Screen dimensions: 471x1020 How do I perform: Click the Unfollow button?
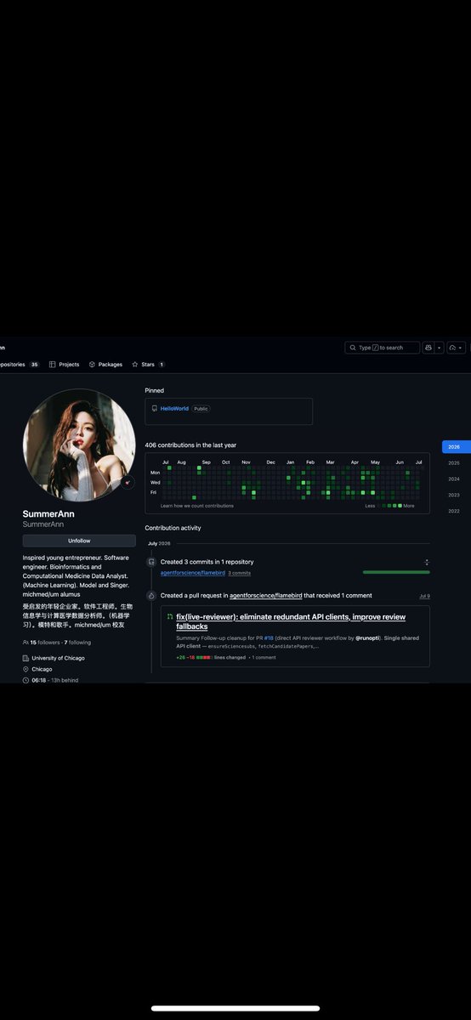(79, 541)
